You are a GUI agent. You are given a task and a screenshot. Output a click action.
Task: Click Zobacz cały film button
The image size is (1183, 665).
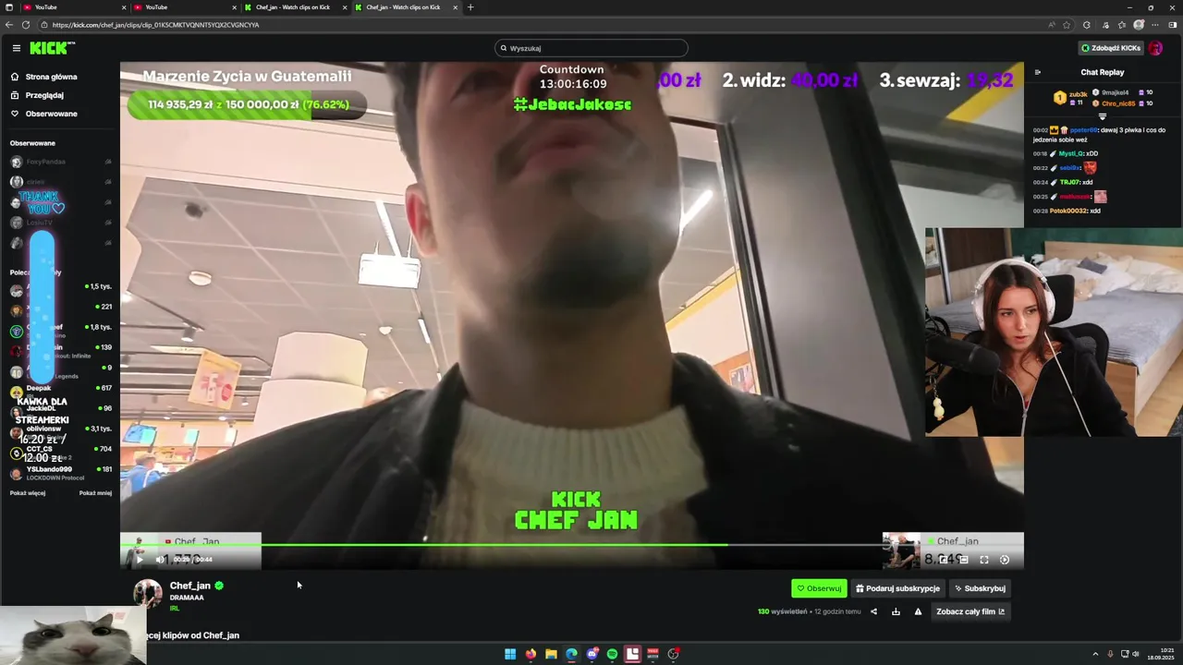(970, 611)
